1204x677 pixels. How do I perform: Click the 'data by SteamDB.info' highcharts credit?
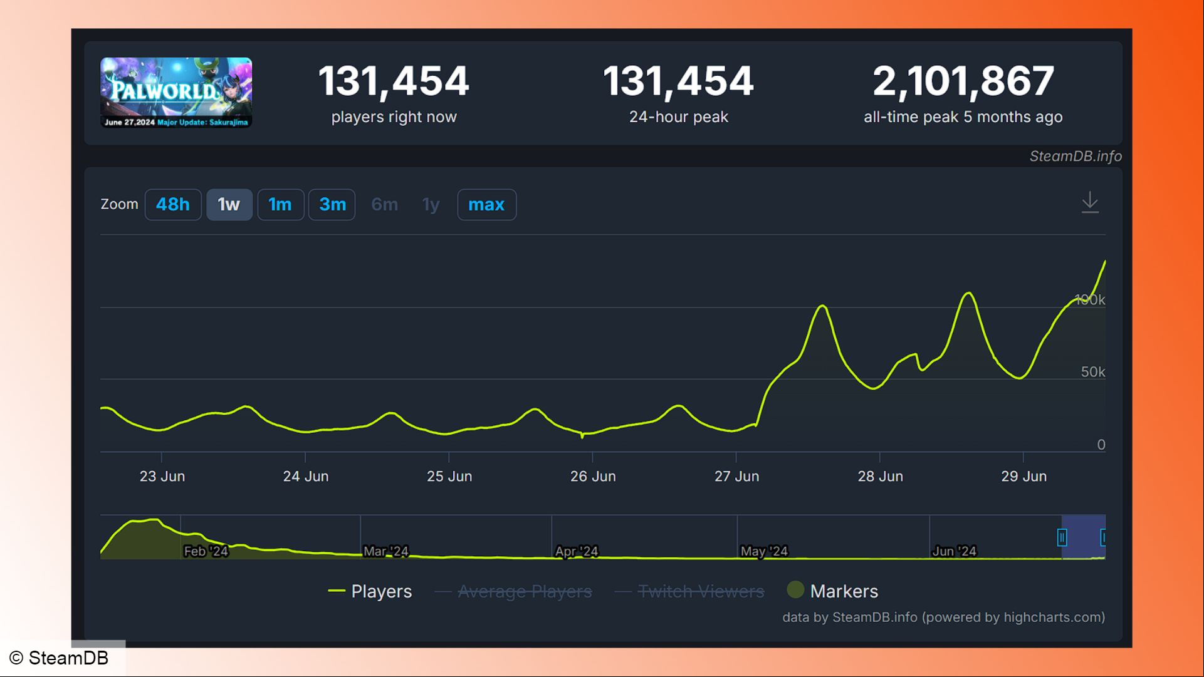[943, 618]
